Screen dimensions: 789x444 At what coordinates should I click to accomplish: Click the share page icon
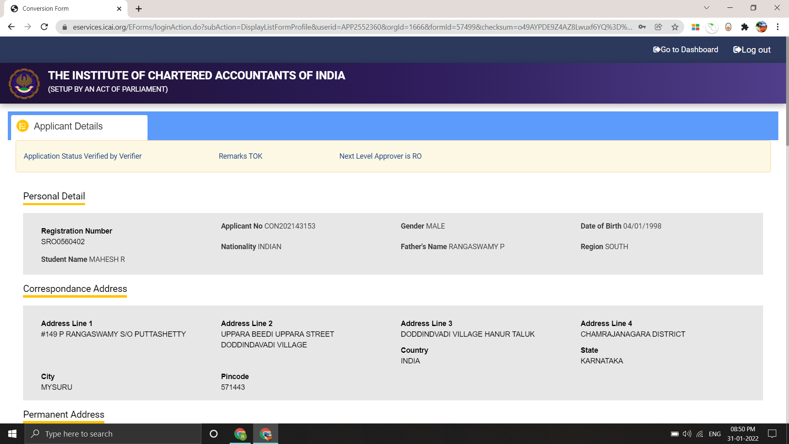[x=658, y=27]
